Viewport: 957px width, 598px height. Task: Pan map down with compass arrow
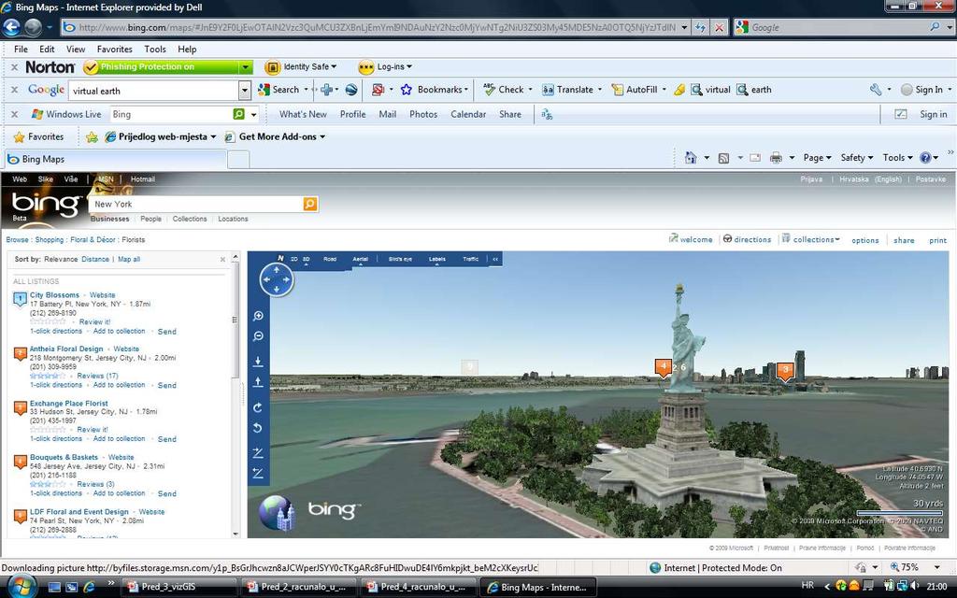(277, 292)
